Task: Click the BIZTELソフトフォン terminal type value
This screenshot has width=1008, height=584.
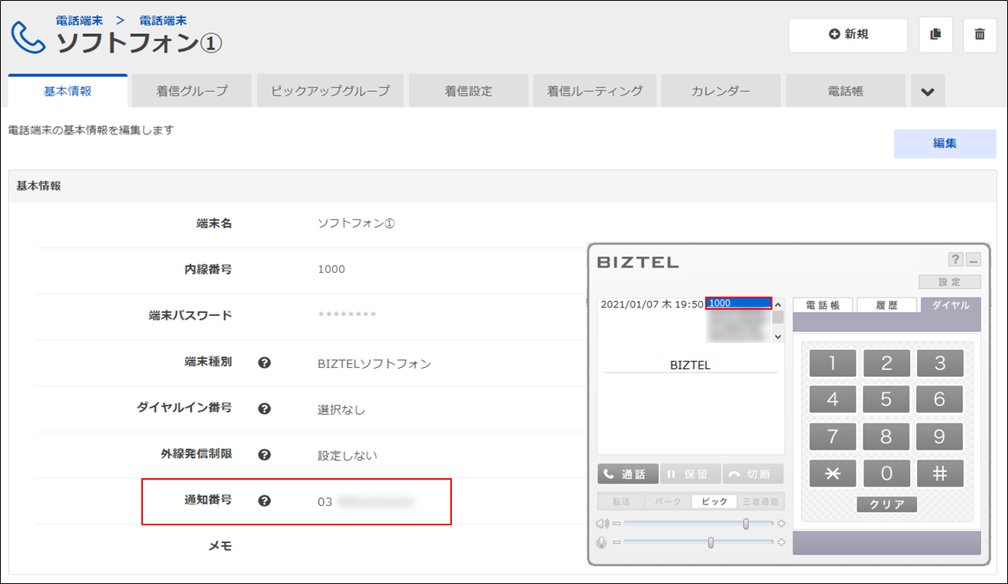Action: (x=375, y=363)
